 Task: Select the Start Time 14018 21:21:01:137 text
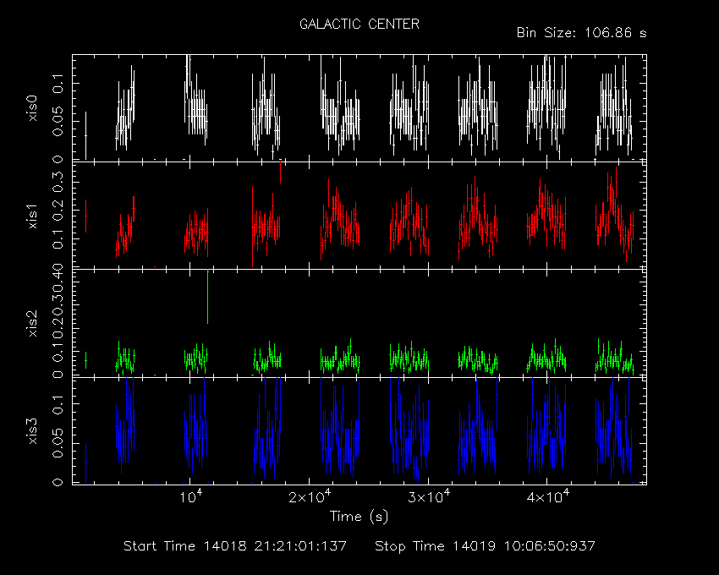coord(235,546)
